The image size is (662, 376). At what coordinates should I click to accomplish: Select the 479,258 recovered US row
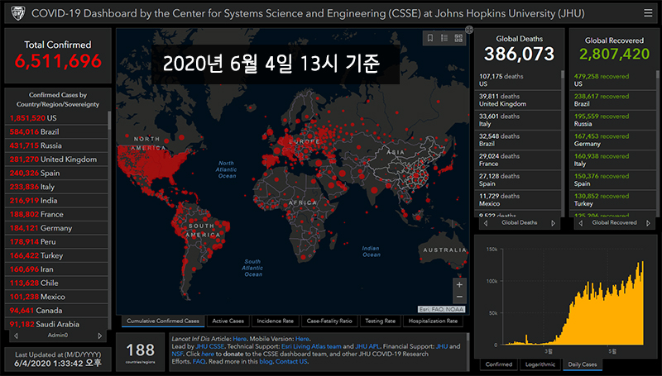[x=613, y=80]
